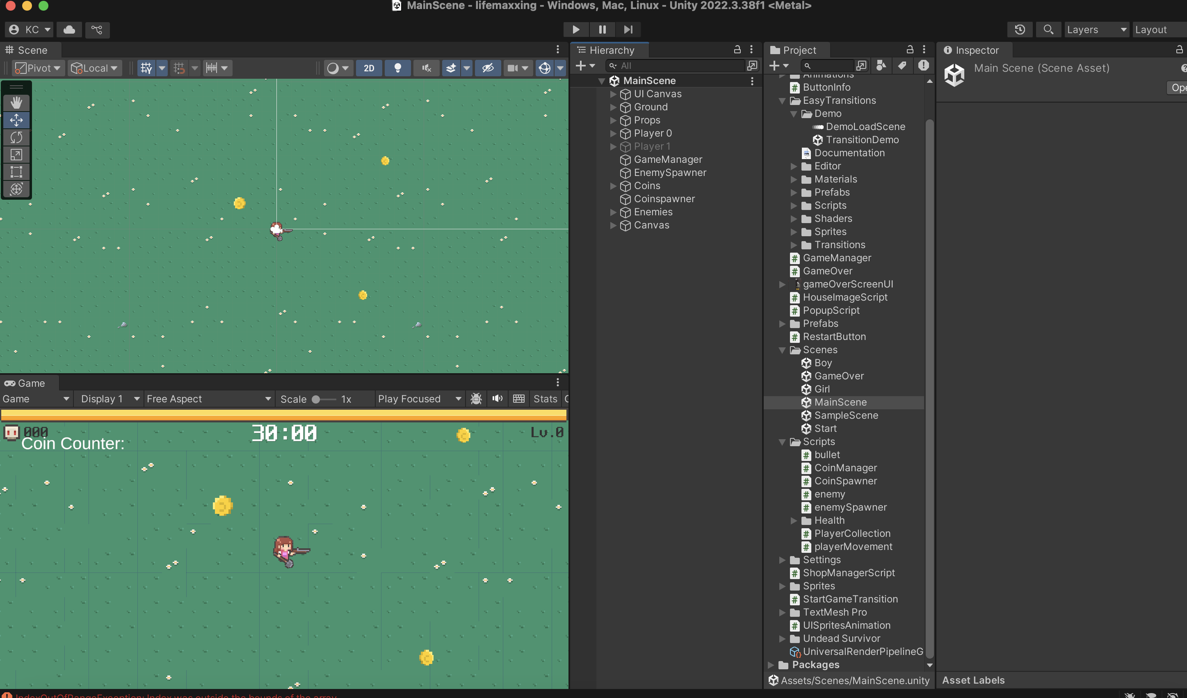Screen dimensions: 1187x698
Task: Mute audio in Game view toolbar
Action: [x=497, y=399]
